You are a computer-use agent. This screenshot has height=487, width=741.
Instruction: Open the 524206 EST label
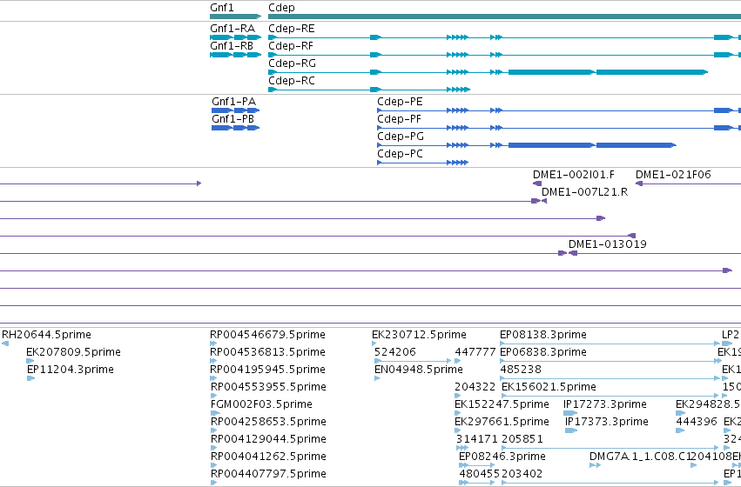pos(395,352)
